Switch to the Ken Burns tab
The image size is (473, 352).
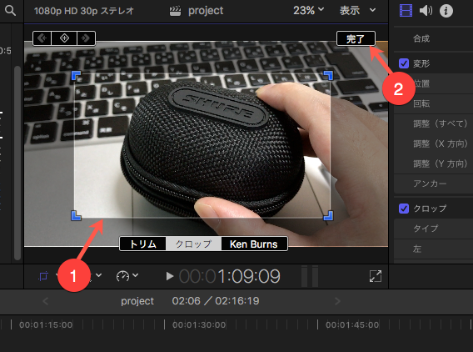click(x=254, y=244)
